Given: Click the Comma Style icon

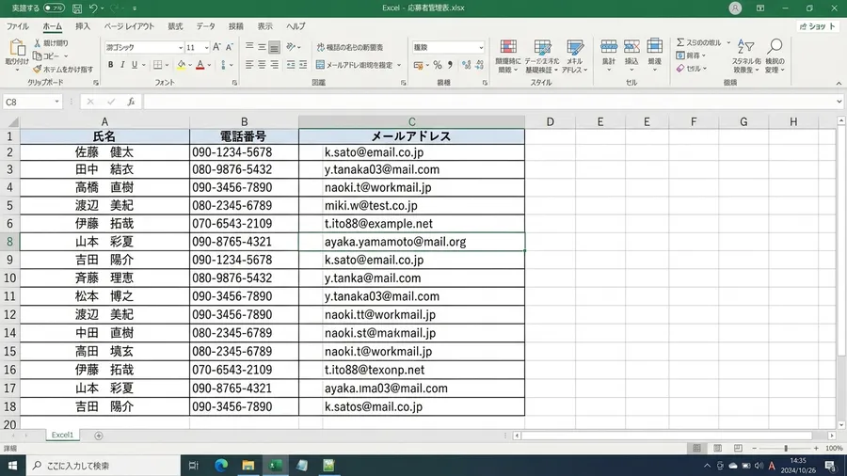Looking at the screenshot, I should (x=450, y=65).
